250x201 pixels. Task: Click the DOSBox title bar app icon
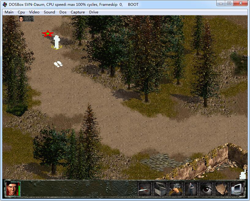coord(5,5)
